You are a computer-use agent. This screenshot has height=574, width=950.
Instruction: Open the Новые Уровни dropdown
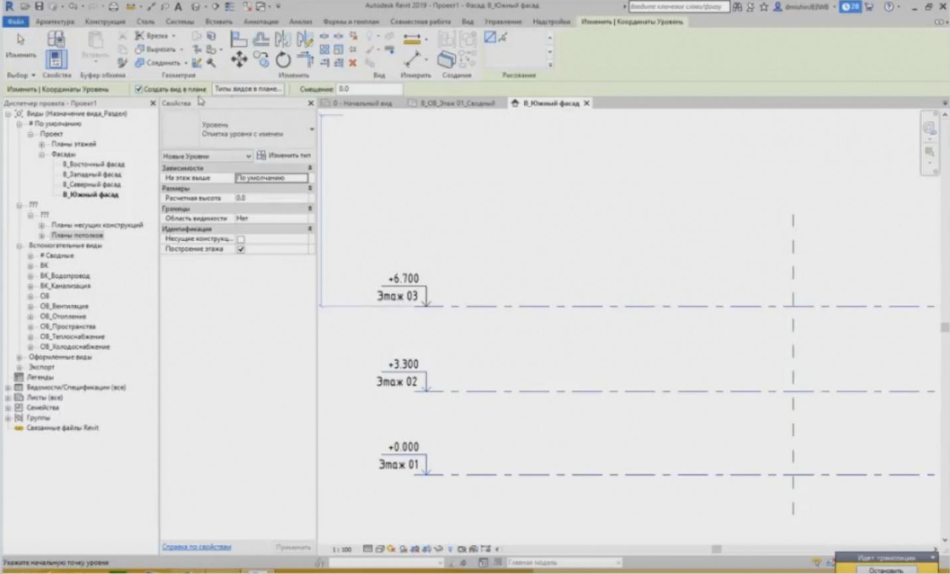click(x=207, y=156)
